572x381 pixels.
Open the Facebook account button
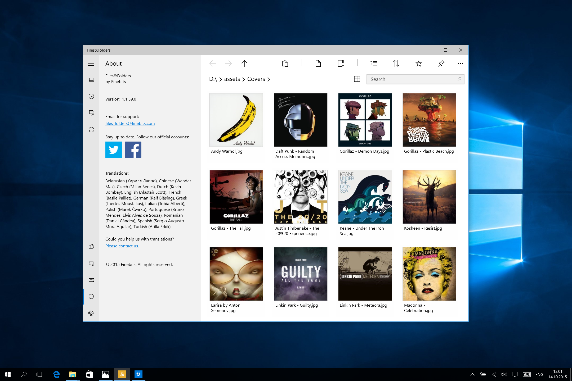tap(133, 150)
